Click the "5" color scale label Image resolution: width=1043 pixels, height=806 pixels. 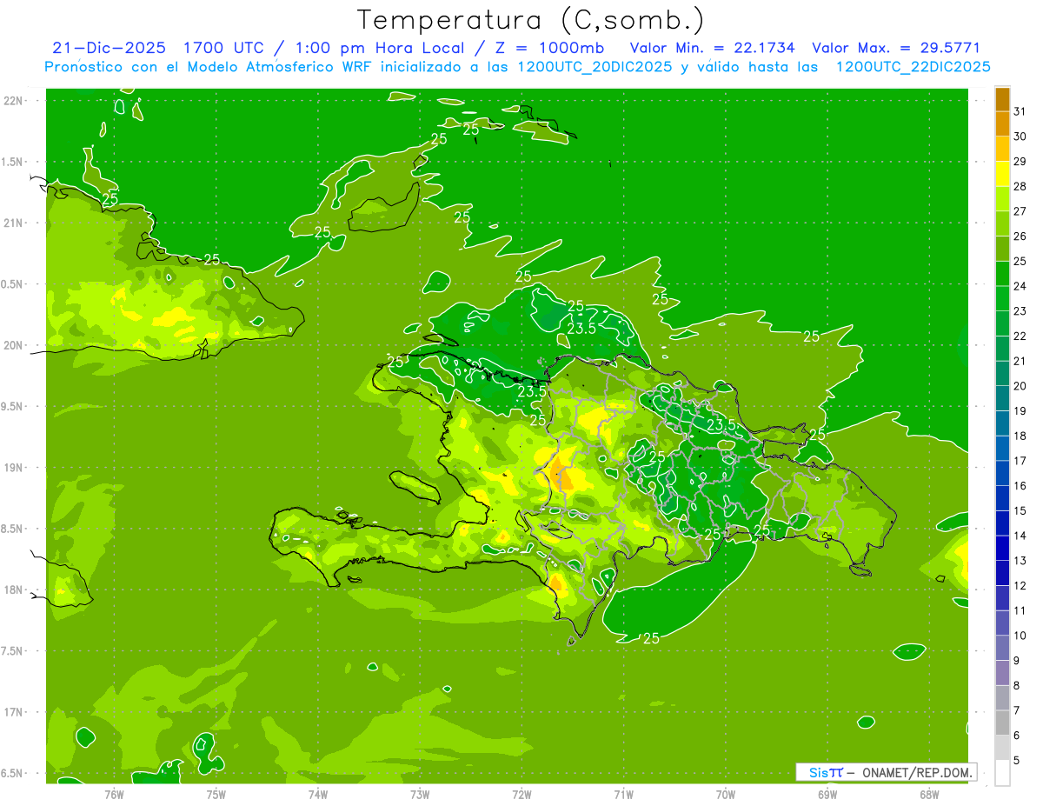tap(1018, 761)
